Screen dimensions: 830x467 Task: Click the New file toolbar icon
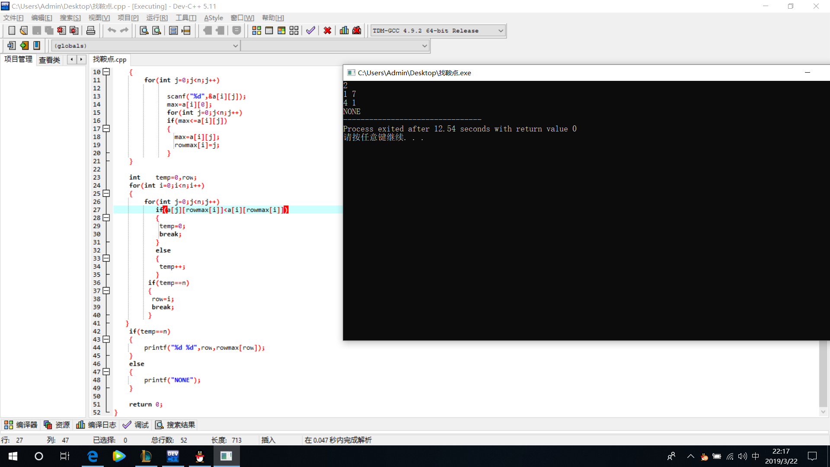click(12, 31)
